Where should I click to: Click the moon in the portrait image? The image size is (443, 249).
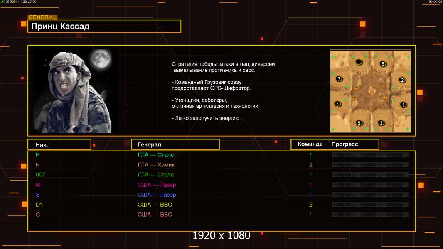tap(101, 59)
